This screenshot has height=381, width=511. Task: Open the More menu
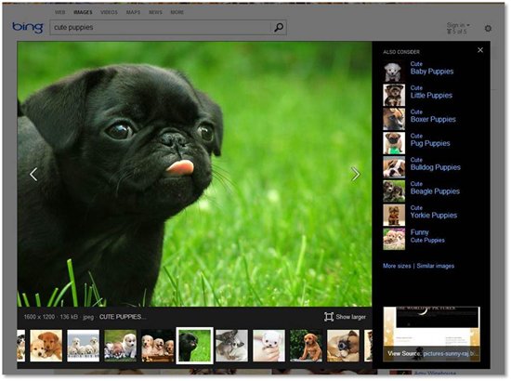[177, 12]
